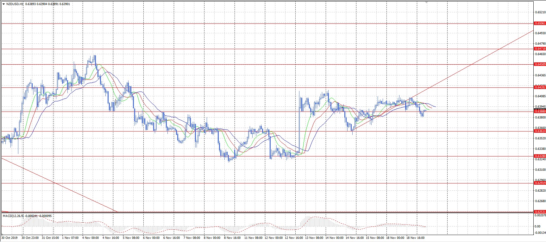
Task: Click the 0.64790 price scale value
Action: point(540,43)
